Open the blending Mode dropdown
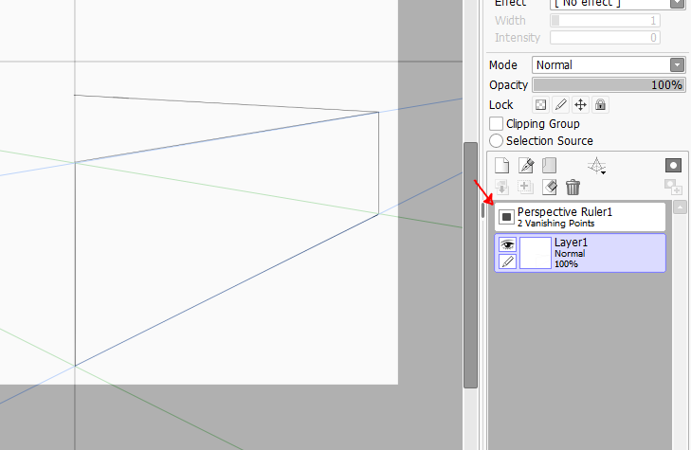Screen dimensions: 691x450 [609, 65]
